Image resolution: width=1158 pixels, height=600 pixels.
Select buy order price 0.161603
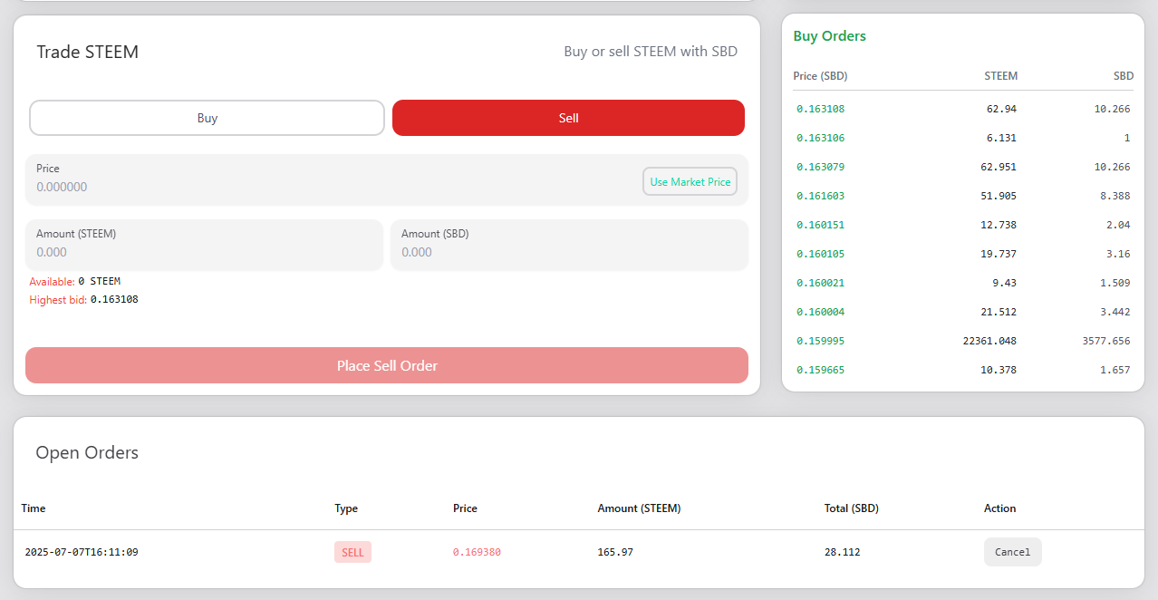coord(821,196)
